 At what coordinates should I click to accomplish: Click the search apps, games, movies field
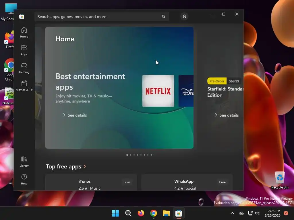click(x=102, y=17)
